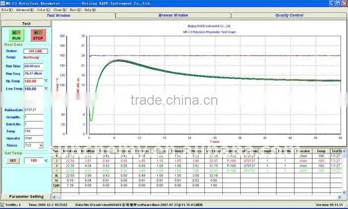348x209 pixels.
Task: Open the Advanced menu
Action: (x=25, y=10)
